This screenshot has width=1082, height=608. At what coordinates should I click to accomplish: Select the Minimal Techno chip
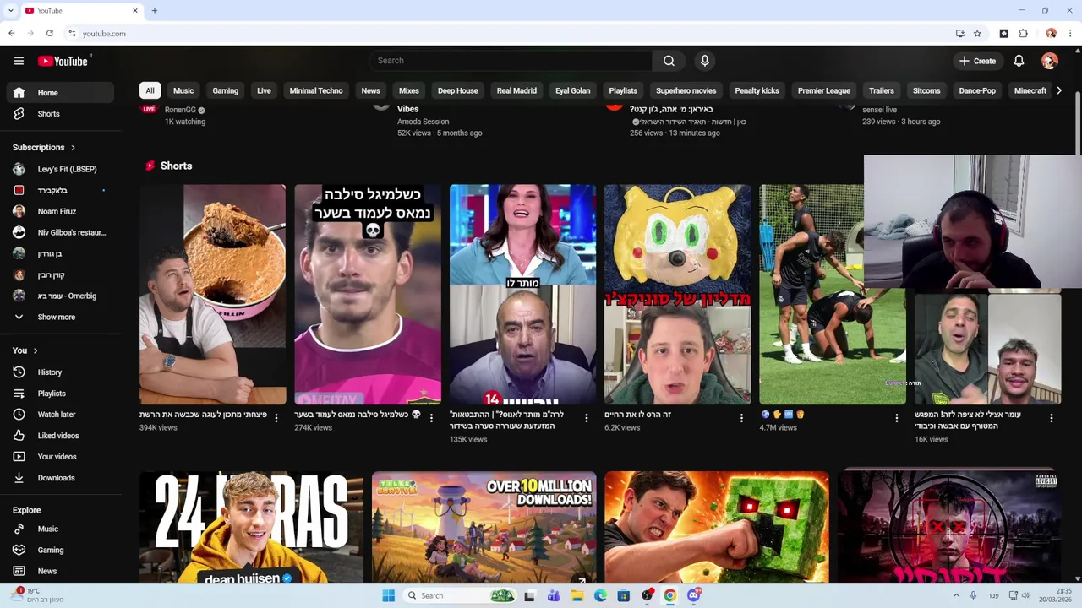pyautogui.click(x=316, y=90)
